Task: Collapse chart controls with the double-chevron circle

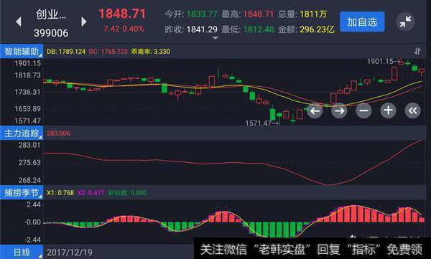Action: (412, 110)
